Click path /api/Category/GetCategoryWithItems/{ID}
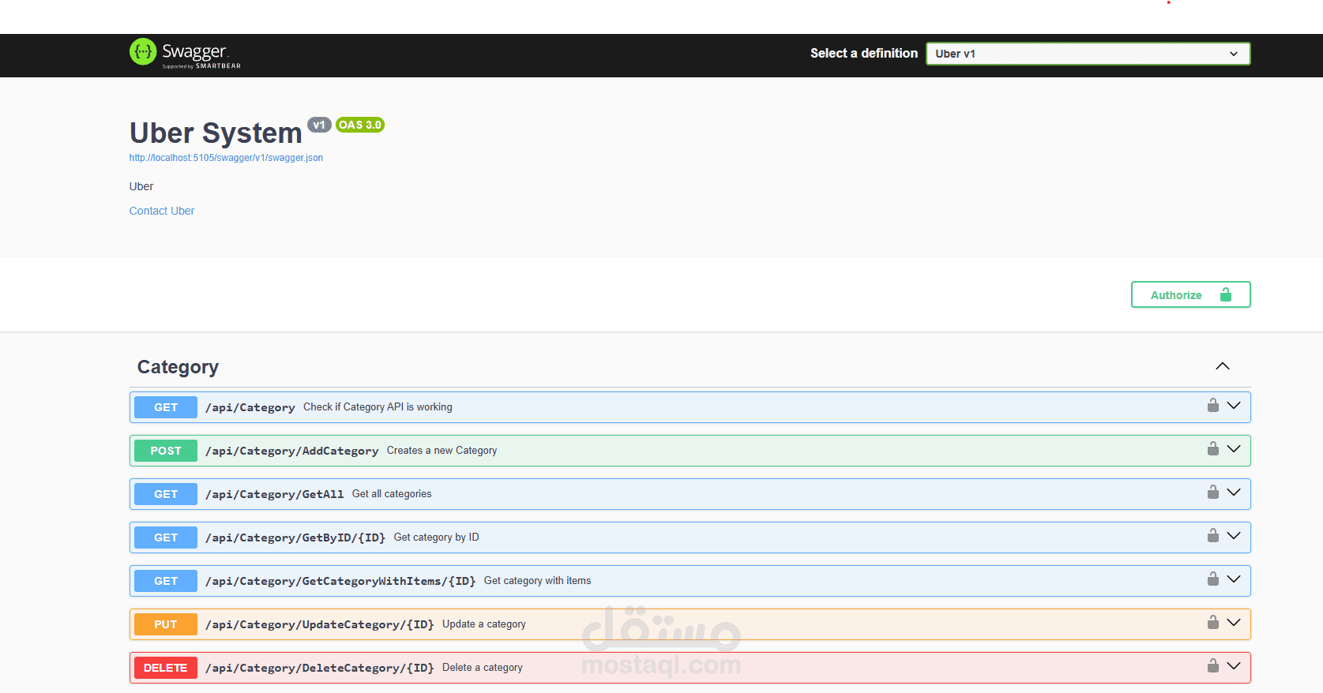Viewport: 1323px width, 693px height. 340,581
